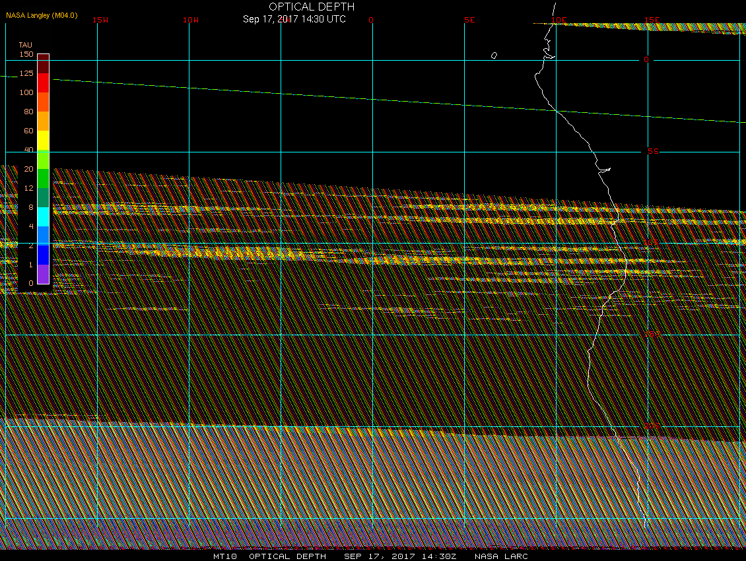Click the dark blue TAU legend swatch
The height and width of the screenshot is (561, 746).
point(43,255)
